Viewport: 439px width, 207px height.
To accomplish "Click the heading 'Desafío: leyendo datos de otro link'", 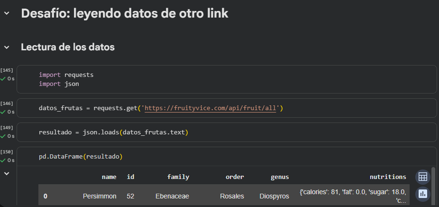I will coord(125,13).
